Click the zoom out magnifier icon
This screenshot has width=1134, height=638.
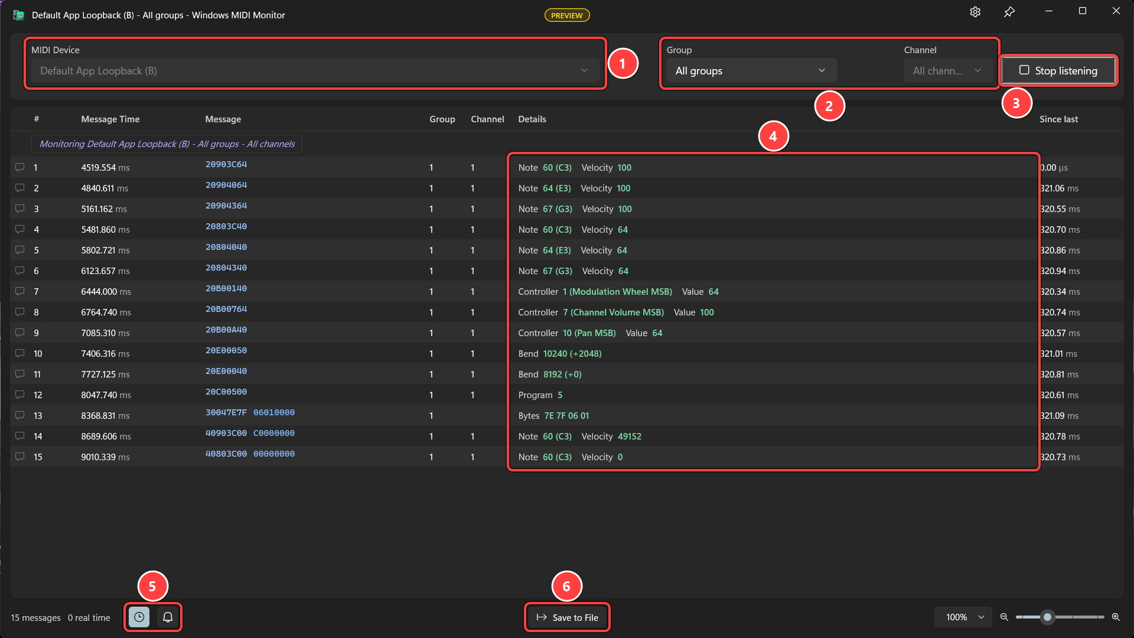tap(1004, 617)
